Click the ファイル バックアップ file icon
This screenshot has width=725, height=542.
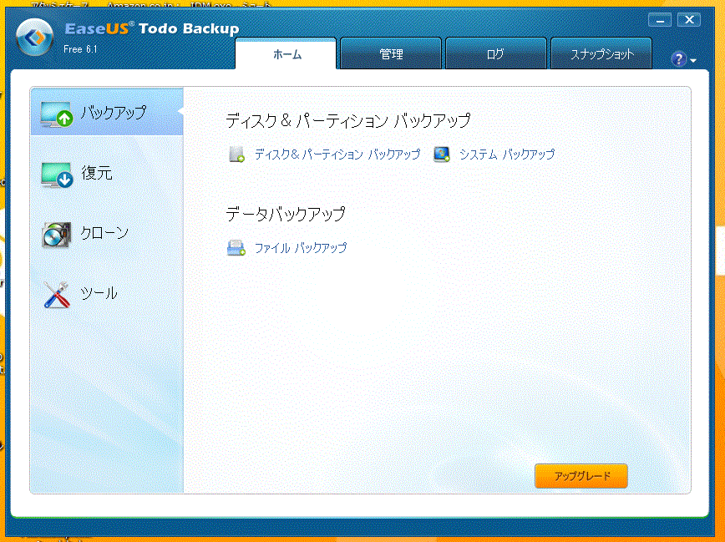point(236,248)
